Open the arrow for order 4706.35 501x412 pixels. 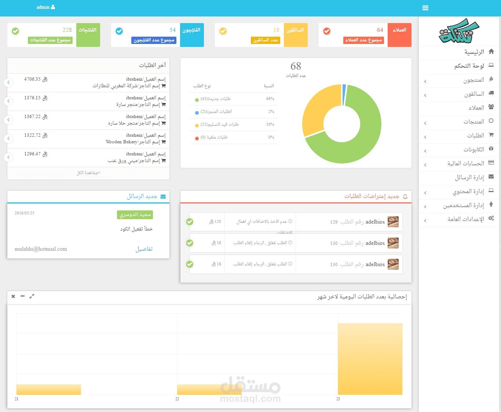[x=8, y=82]
